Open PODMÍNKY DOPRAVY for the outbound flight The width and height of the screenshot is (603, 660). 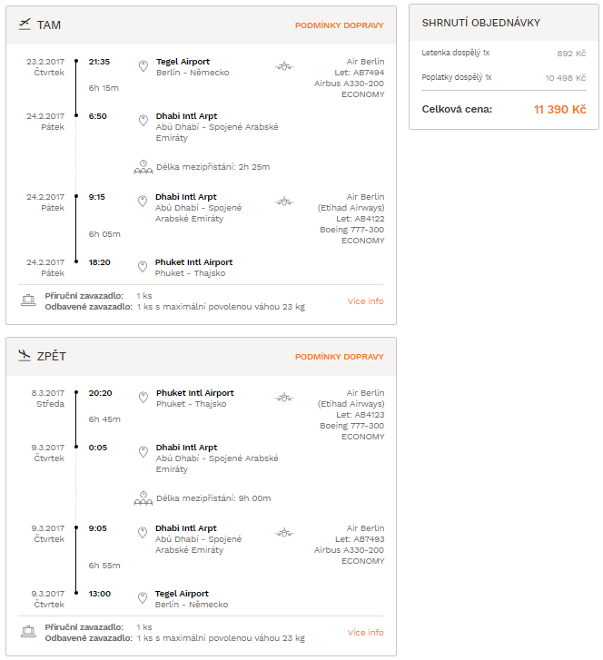[x=339, y=25]
